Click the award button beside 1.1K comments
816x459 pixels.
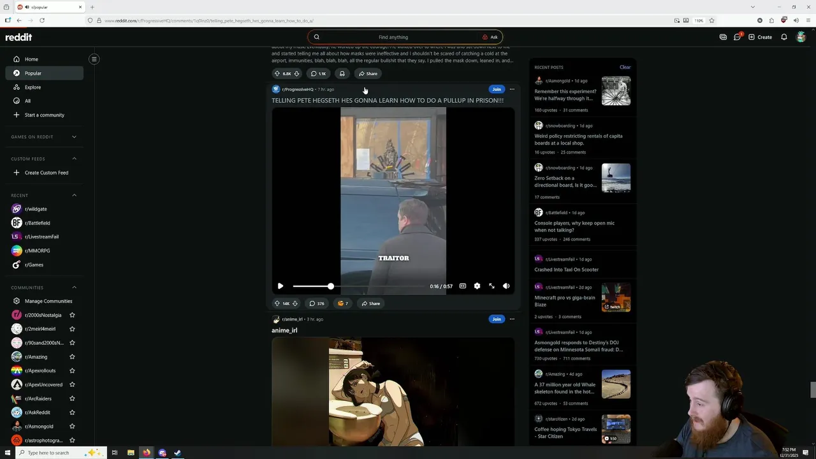click(342, 73)
